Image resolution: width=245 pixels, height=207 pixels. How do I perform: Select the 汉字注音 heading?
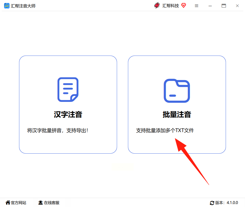(x=68, y=114)
